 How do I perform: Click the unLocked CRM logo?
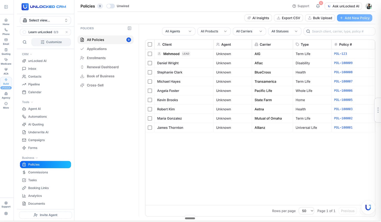click(44, 7)
